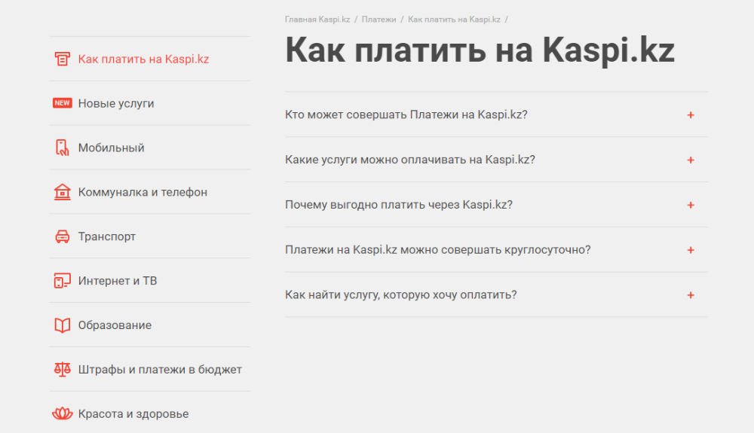This screenshot has width=754, height=433.
Task: Click the lotus icon for Красота и здоровье
Action: pos(62,414)
